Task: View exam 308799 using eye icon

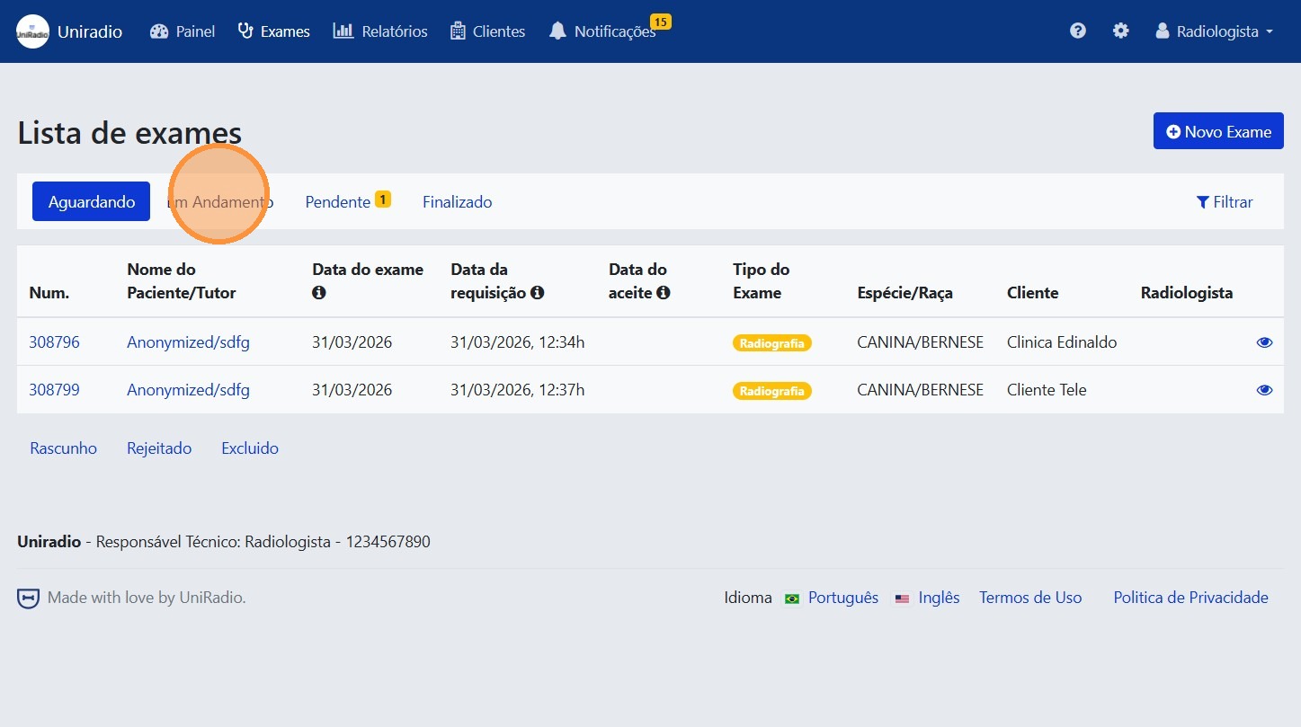Action: 1264,390
